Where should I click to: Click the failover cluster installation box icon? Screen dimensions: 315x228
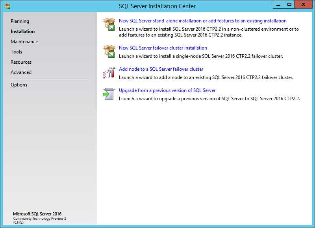[109, 51]
